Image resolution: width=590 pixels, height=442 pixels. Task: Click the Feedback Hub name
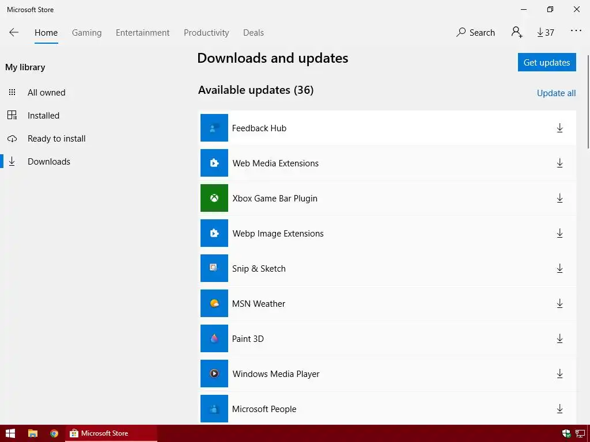pos(259,128)
